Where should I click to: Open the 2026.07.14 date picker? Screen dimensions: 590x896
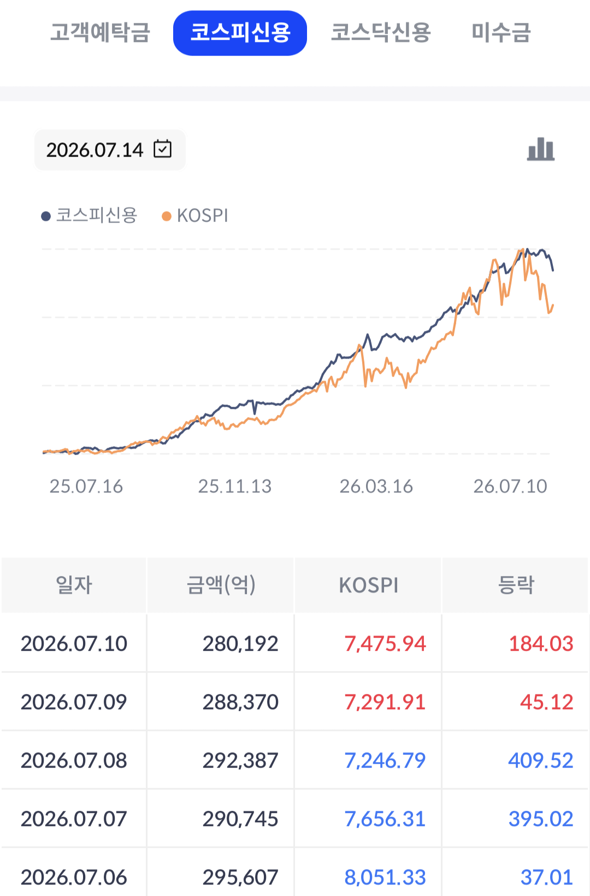pos(110,150)
